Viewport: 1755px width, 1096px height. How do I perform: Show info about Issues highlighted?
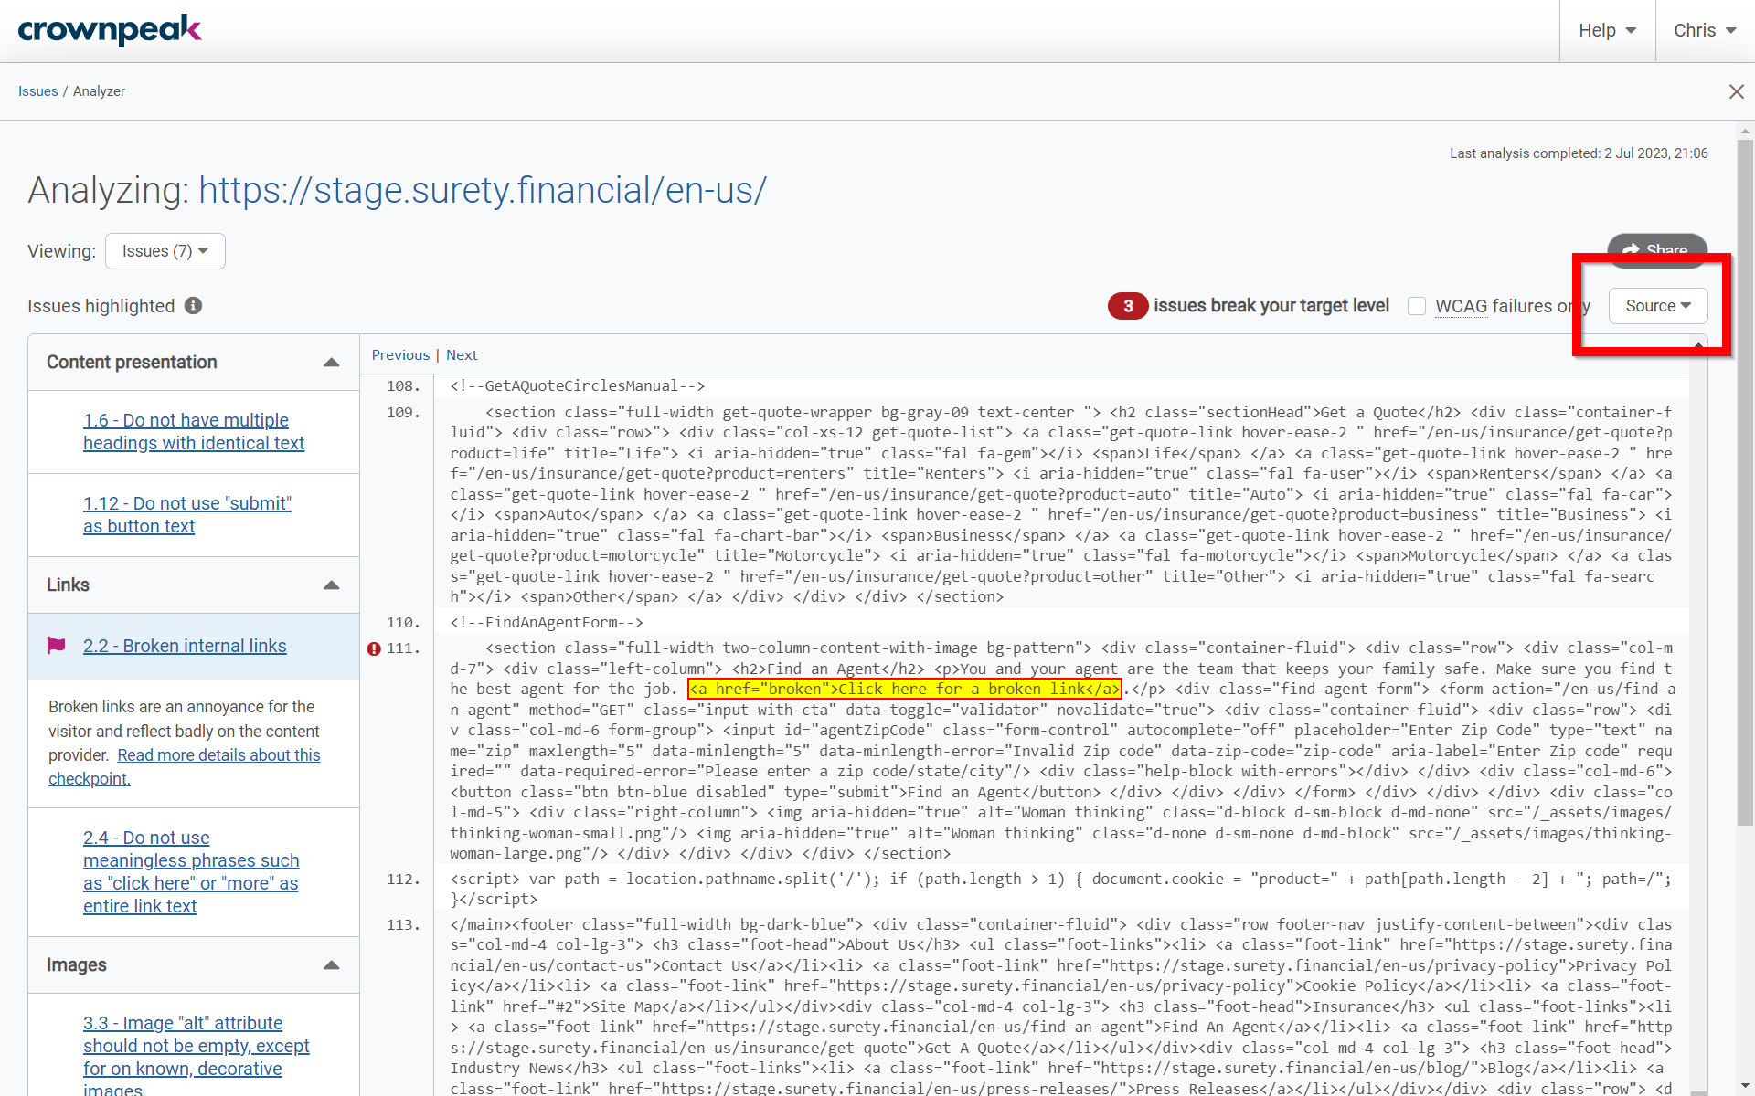coord(193,306)
